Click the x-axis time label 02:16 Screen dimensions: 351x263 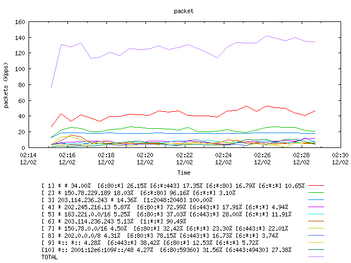(67, 155)
